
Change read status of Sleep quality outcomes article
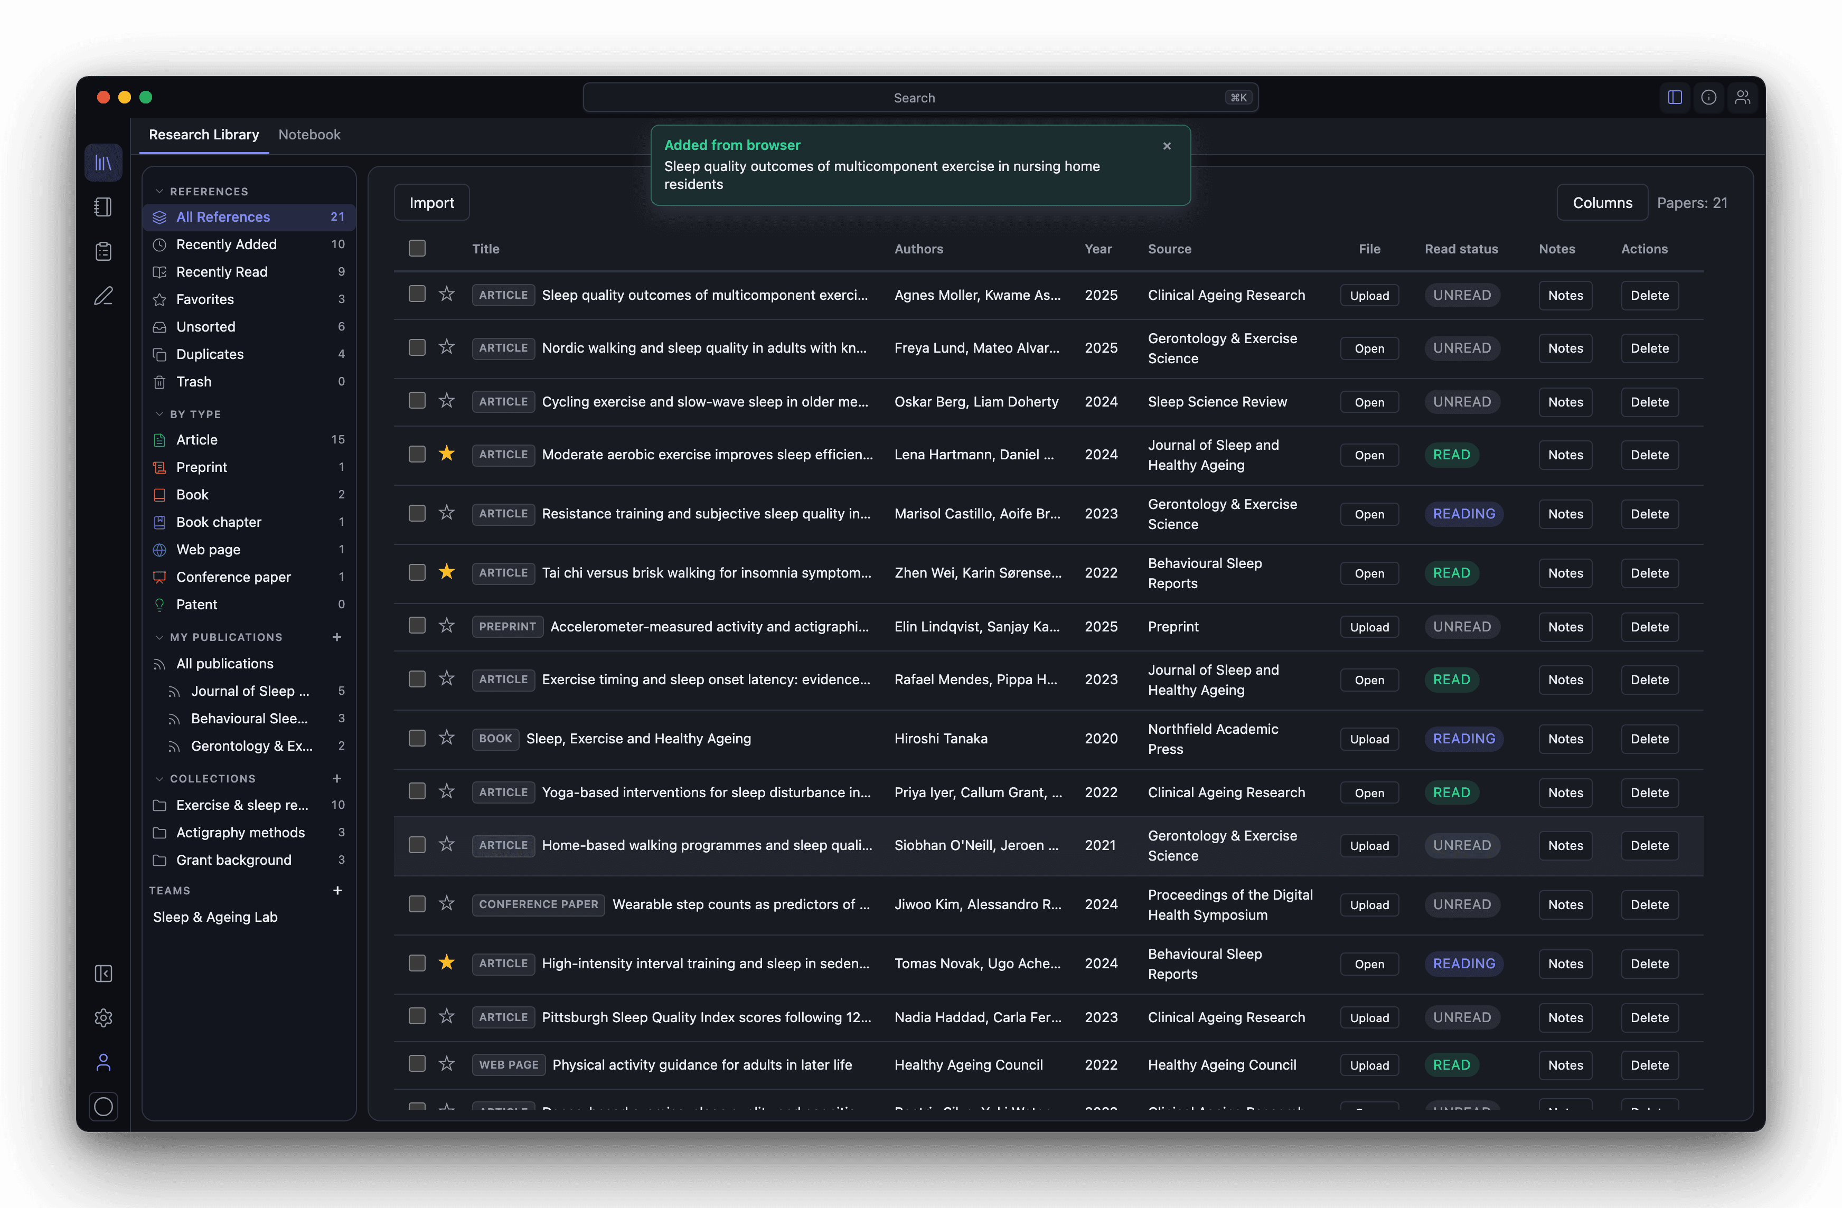(1462, 295)
